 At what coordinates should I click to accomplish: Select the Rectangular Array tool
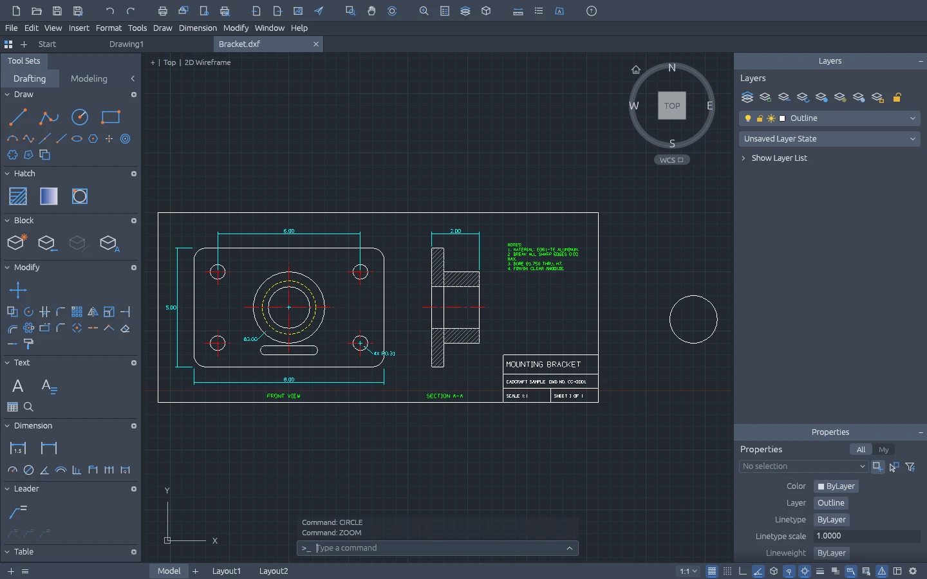77,312
